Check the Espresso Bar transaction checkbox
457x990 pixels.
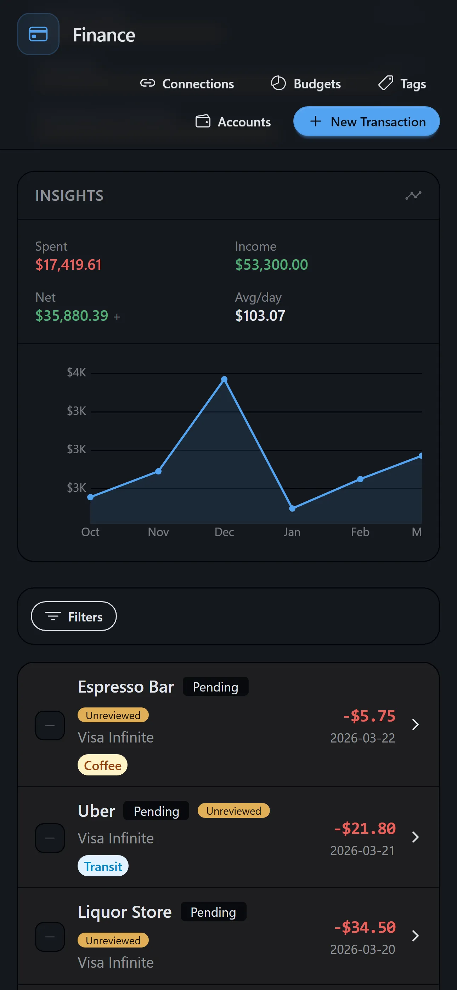click(x=50, y=725)
